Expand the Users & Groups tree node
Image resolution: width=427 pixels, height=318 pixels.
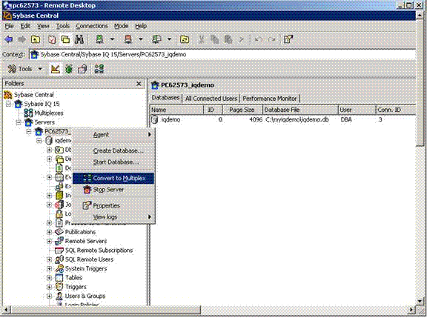click(x=49, y=297)
